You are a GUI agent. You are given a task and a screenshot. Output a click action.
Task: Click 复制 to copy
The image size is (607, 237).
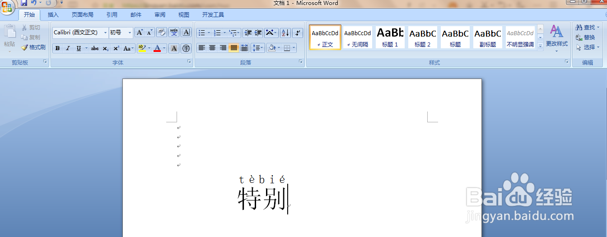pyautogui.click(x=31, y=37)
